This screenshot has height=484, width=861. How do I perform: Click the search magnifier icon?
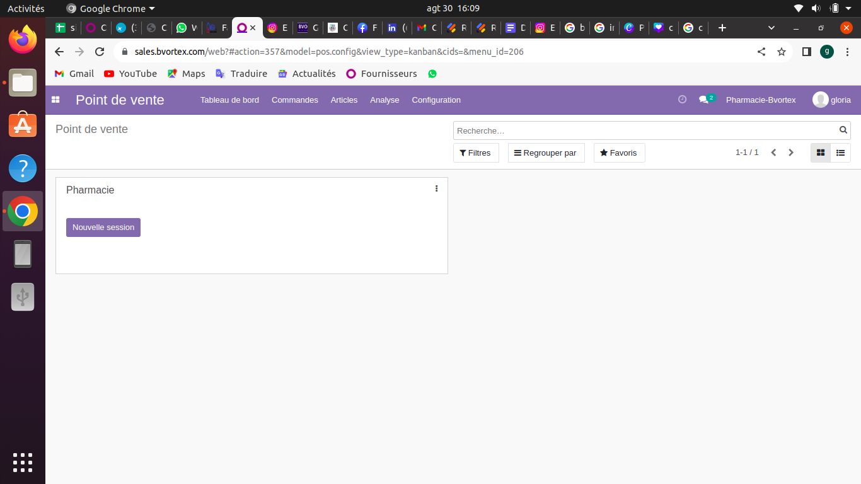(x=843, y=130)
